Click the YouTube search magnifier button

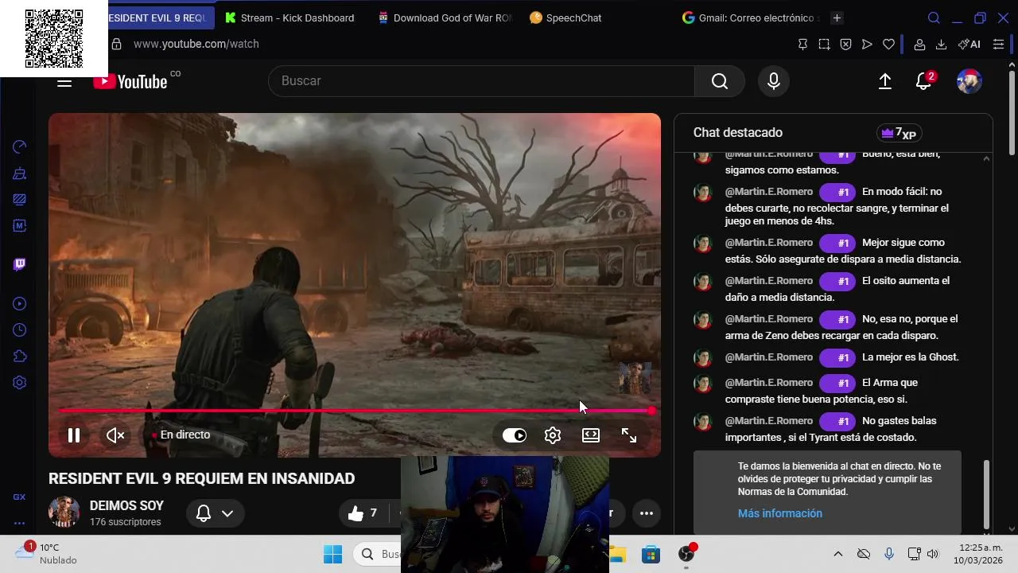coord(720,81)
